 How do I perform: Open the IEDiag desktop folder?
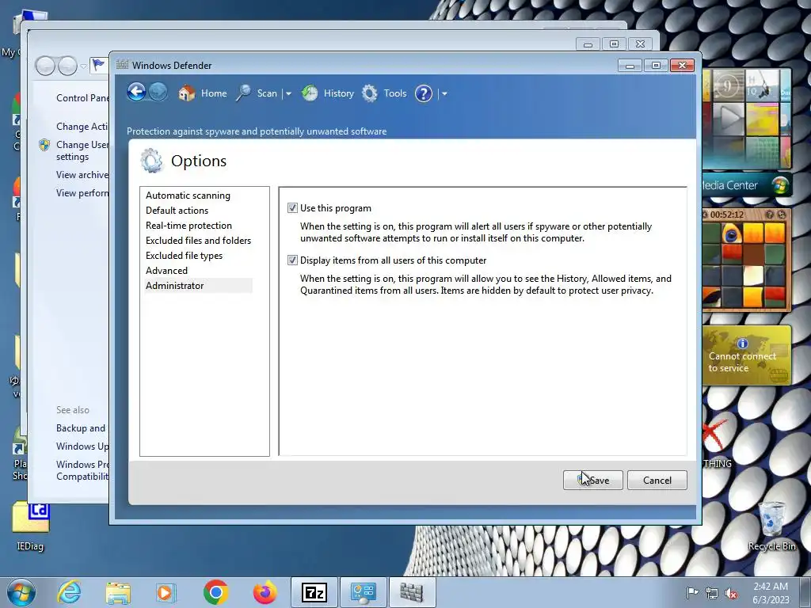(x=30, y=526)
